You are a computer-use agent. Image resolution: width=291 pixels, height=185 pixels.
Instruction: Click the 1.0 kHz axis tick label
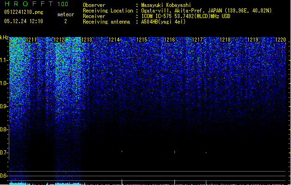(x=4, y=83)
